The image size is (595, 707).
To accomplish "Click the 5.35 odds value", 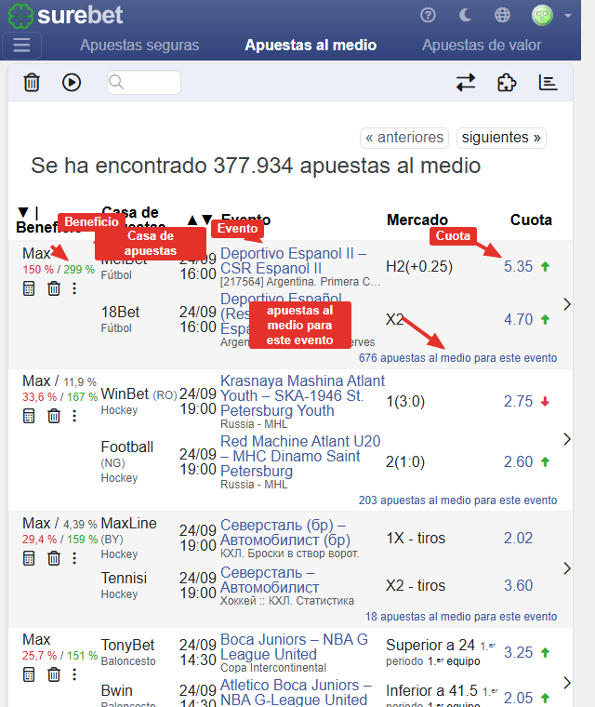I will [519, 266].
